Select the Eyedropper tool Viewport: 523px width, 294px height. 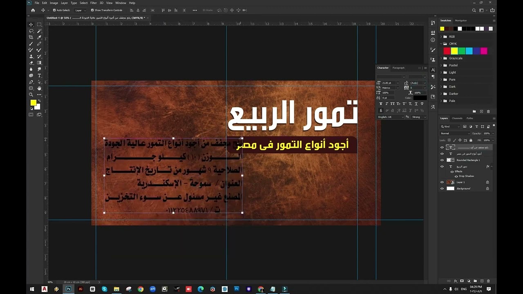coord(39,37)
